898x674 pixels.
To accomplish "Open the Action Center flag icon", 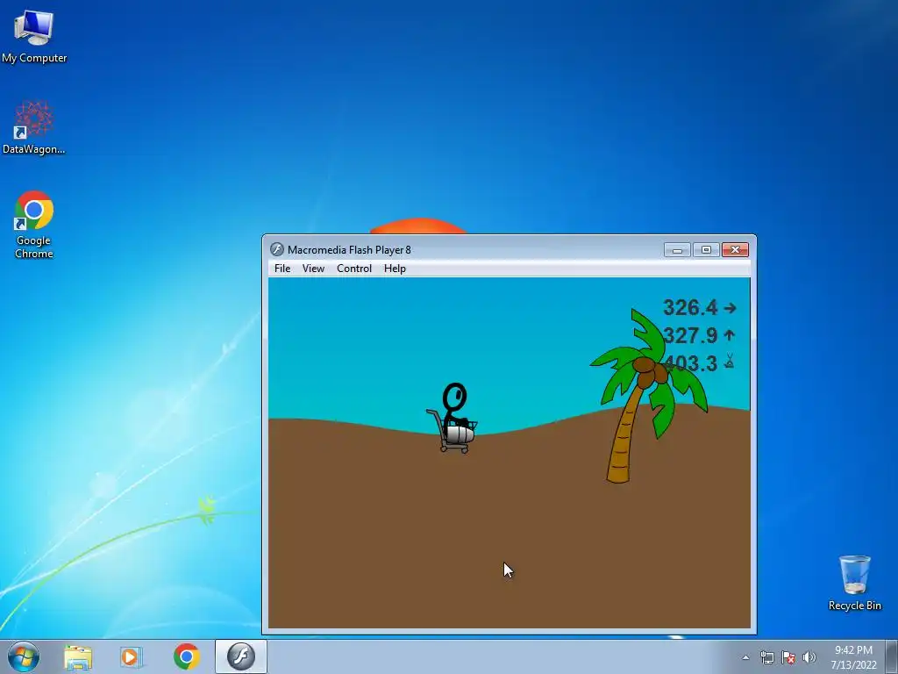I will 788,657.
